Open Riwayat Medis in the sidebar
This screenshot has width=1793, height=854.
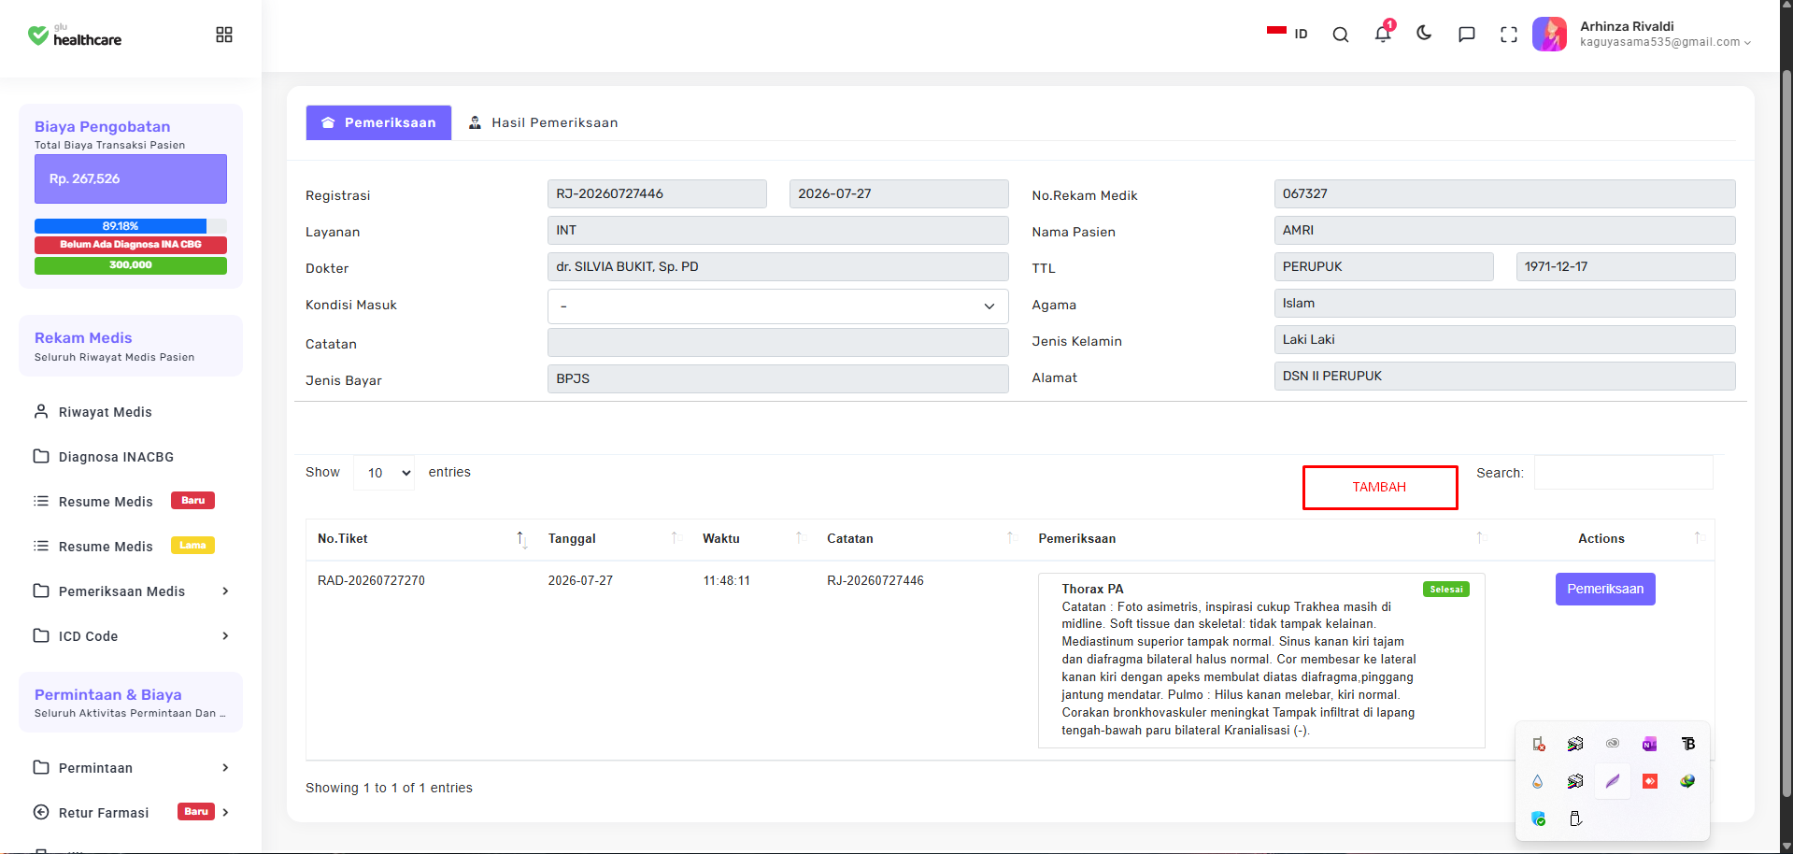[92, 412]
